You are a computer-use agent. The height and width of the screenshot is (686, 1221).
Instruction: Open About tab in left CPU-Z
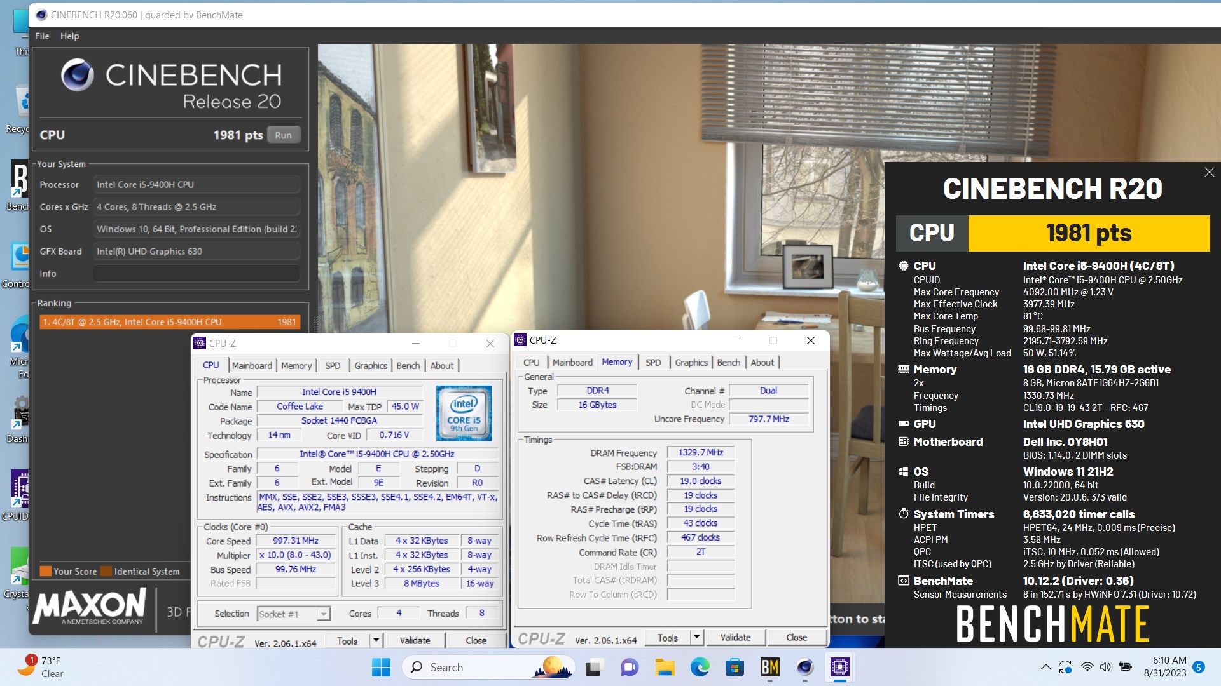[x=442, y=366]
